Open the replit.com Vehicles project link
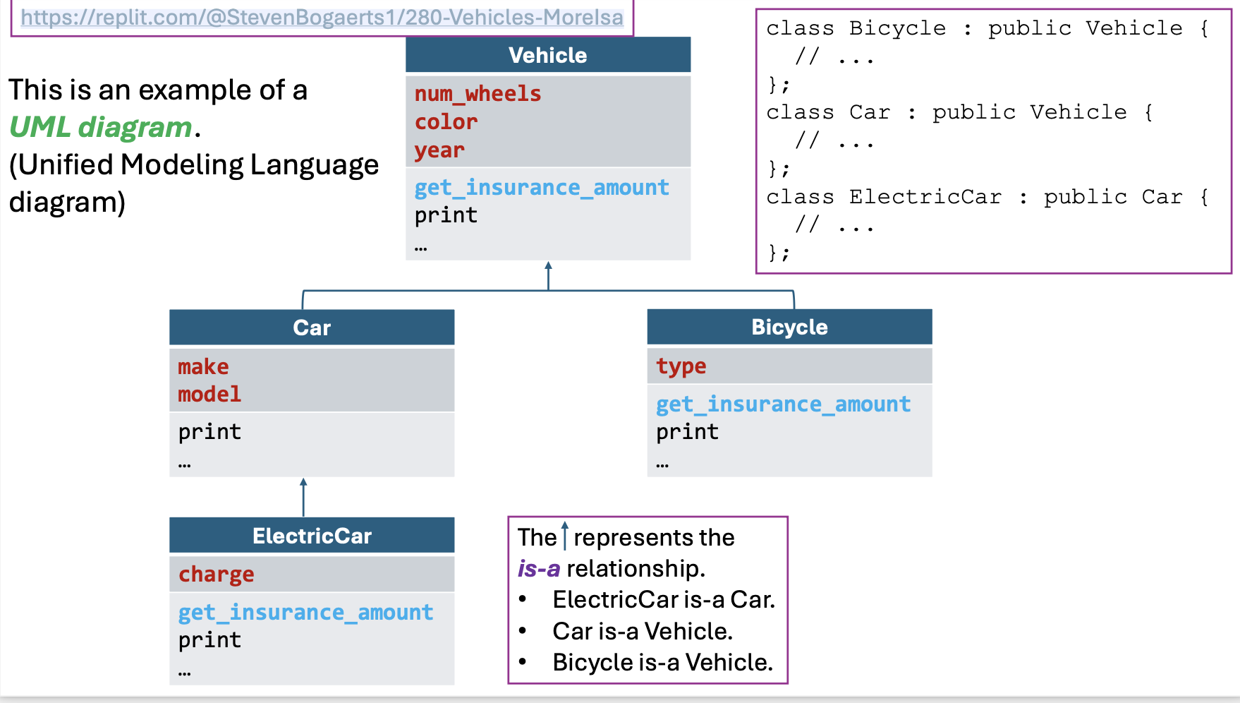1240x703 pixels. [322, 17]
